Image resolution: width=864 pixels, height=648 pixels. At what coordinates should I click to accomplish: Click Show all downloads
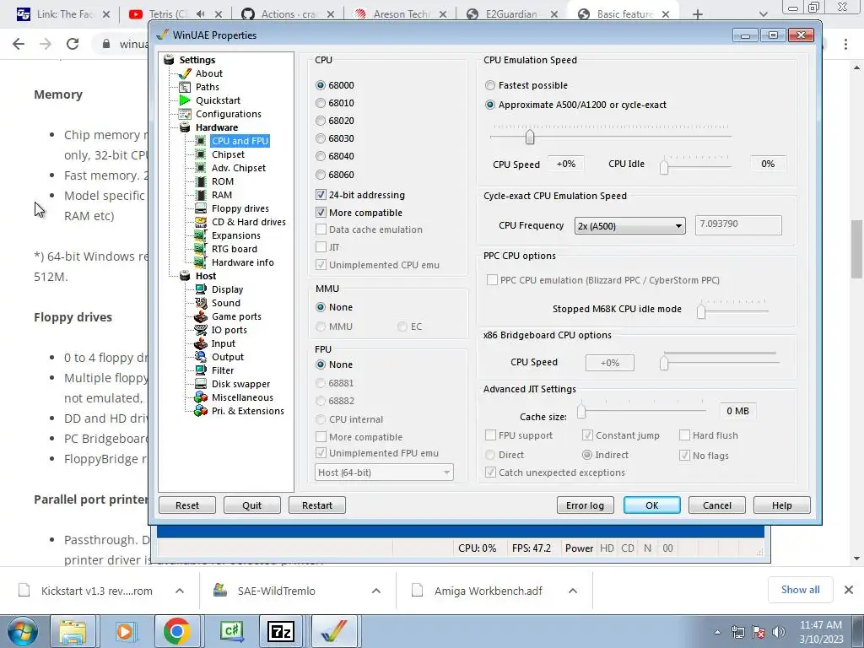tap(800, 590)
